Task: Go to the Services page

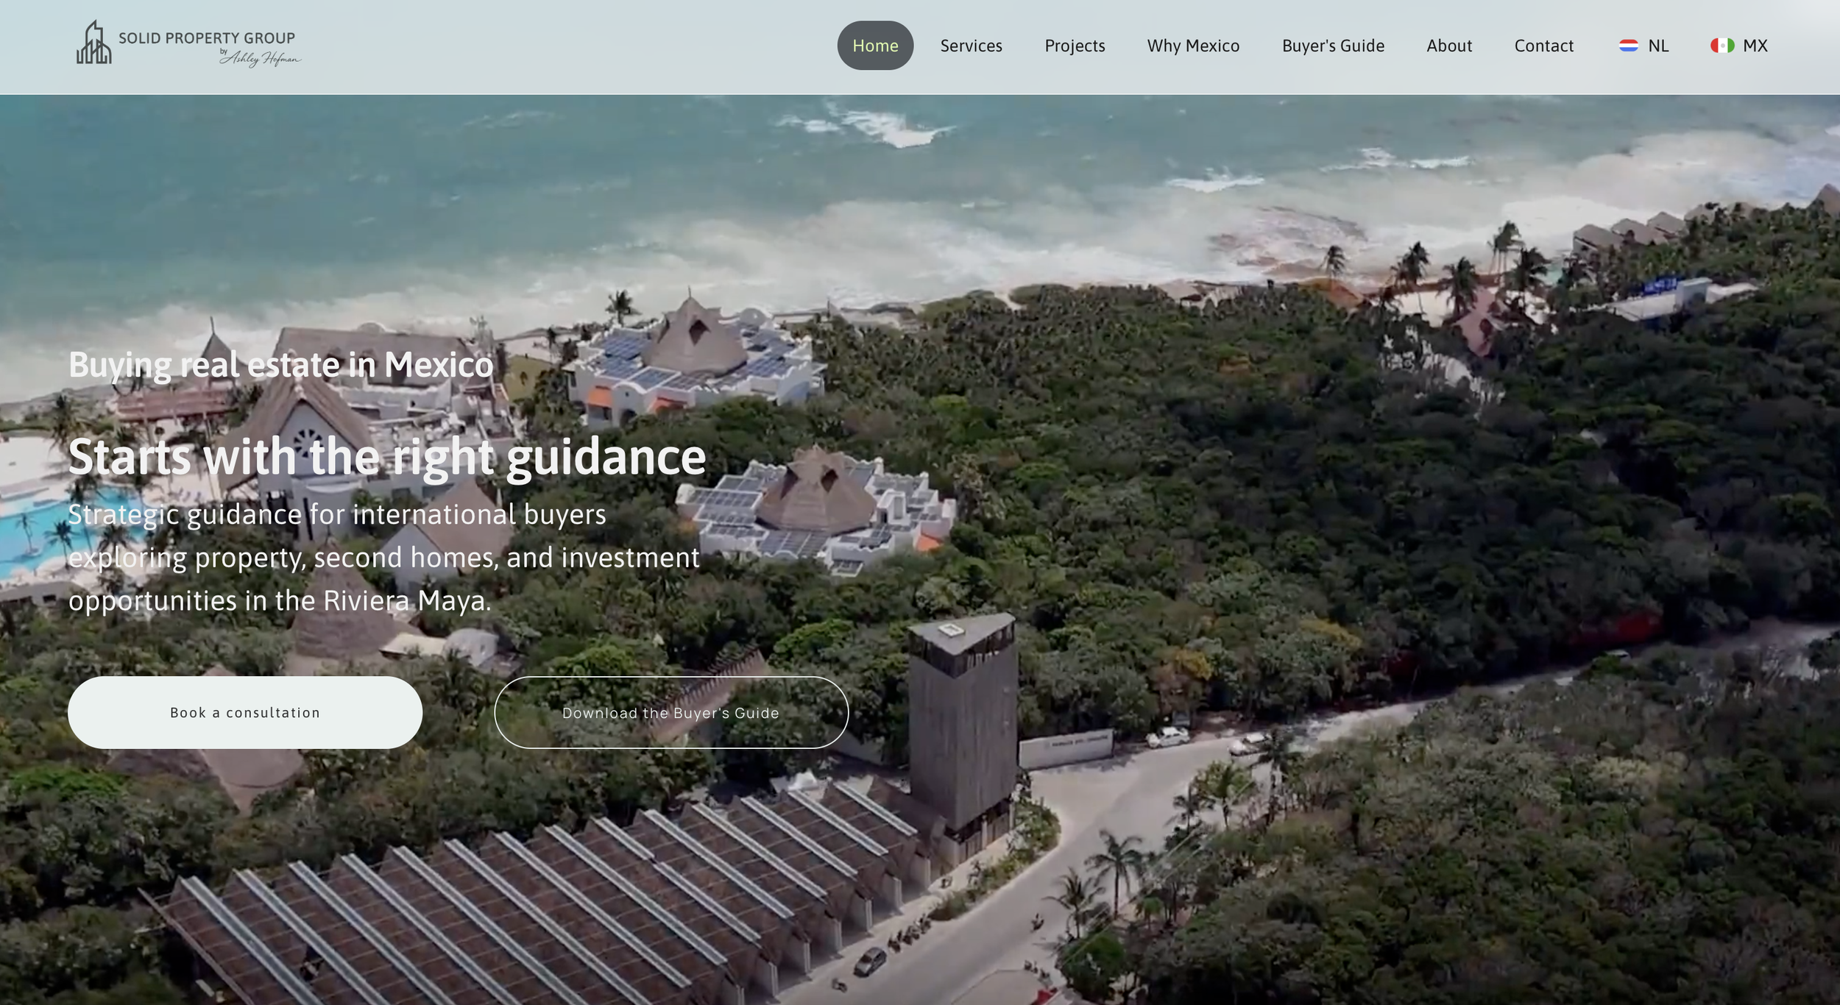Action: coord(971,46)
